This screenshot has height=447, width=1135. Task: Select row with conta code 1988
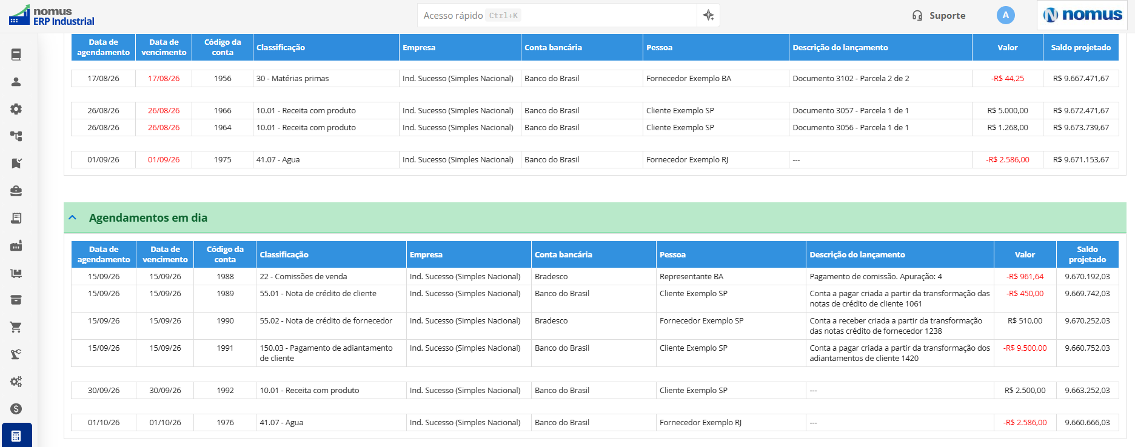point(595,277)
